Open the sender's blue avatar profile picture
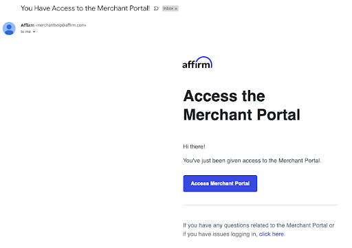352x248 pixels. click(9, 28)
